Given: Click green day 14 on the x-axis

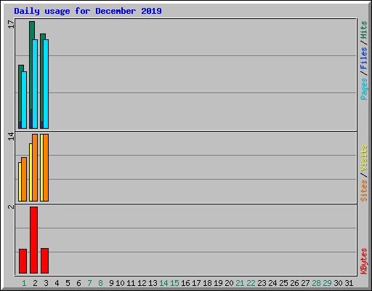Looking at the screenshot, I should click(163, 283).
